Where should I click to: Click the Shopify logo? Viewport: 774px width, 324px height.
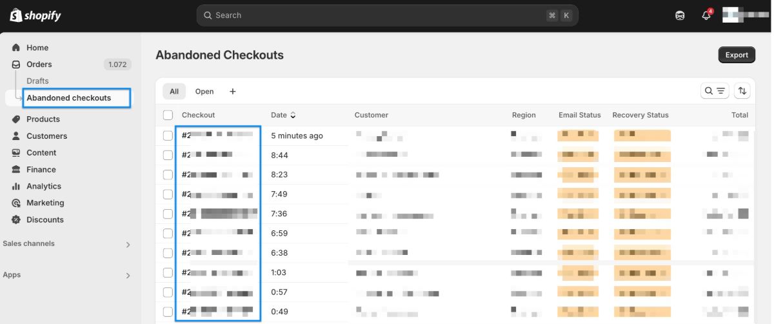click(x=35, y=15)
